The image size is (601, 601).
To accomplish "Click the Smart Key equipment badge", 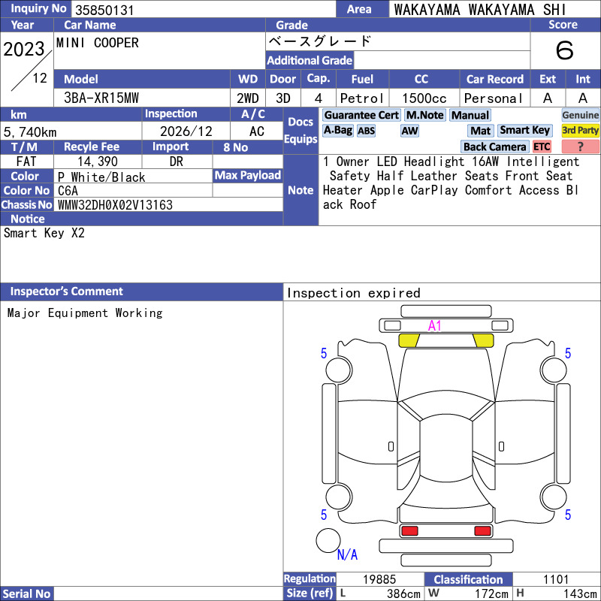I will [524, 130].
